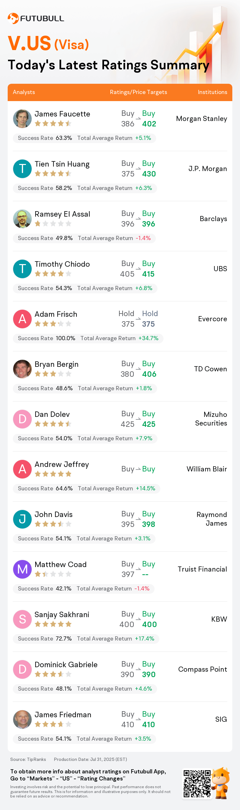Click the Futubull logo icon
Image resolution: width=240 pixels, height=810 pixels.
click(x=13, y=18)
